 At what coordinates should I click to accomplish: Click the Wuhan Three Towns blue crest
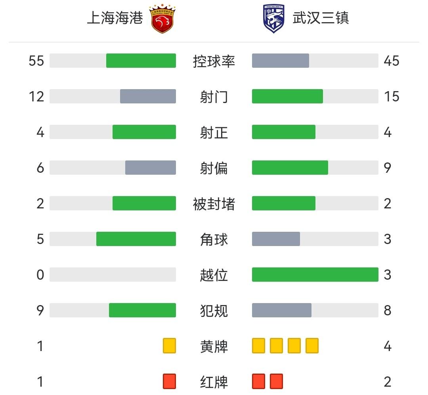click(274, 19)
